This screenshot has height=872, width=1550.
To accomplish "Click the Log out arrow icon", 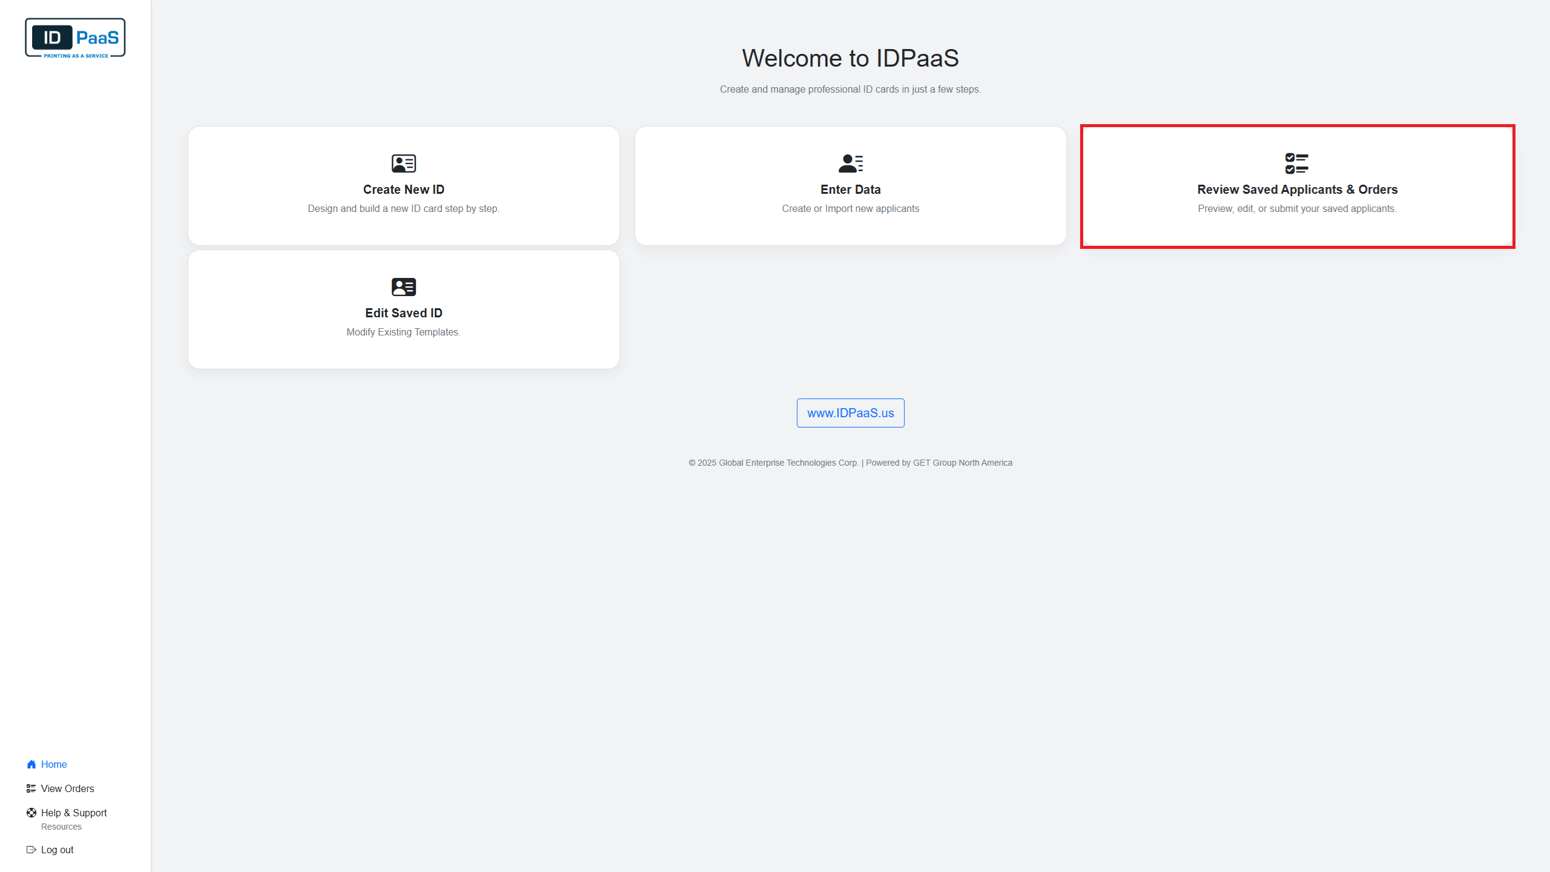I will pos(31,850).
